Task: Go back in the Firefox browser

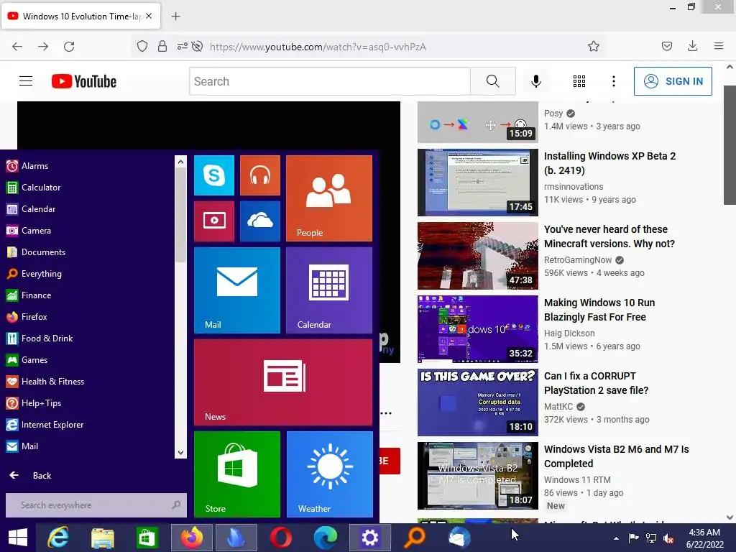Action: [x=17, y=47]
